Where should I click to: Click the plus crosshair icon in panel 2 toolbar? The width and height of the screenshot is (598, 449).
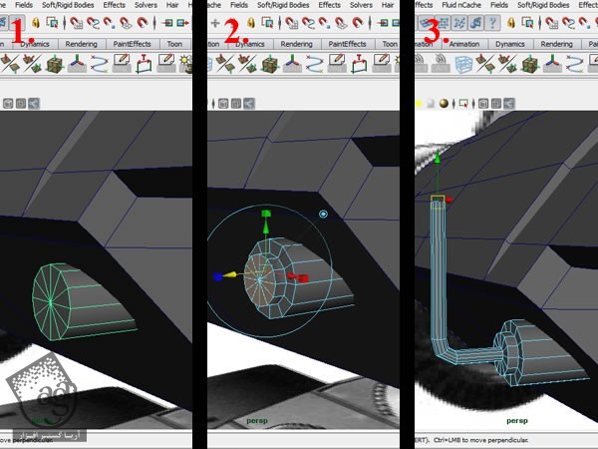tap(216, 23)
